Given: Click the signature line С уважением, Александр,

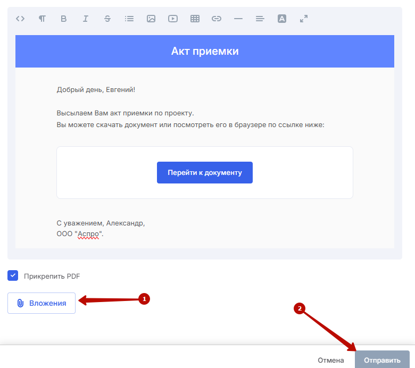Looking at the screenshot, I should pyautogui.click(x=101, y=223).
